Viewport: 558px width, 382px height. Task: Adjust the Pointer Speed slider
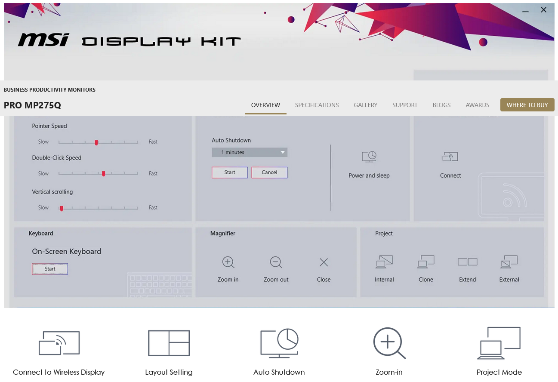(98, 142)
